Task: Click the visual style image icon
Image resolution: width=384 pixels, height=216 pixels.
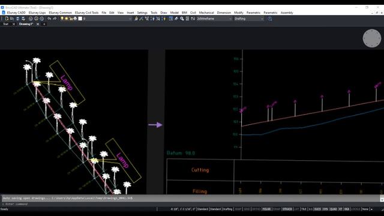Action: 193,19
